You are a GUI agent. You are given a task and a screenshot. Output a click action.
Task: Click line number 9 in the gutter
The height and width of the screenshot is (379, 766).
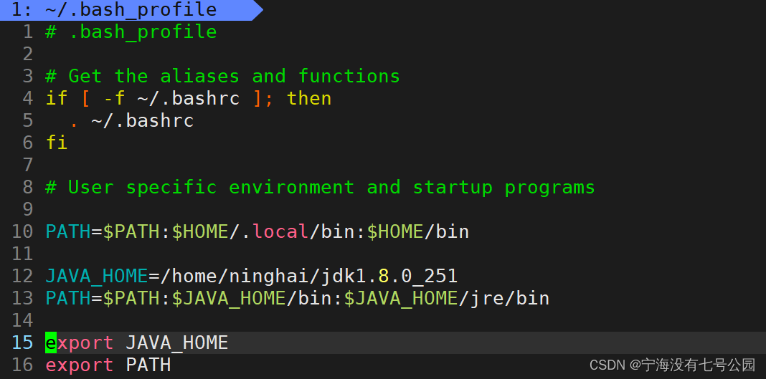28,209
